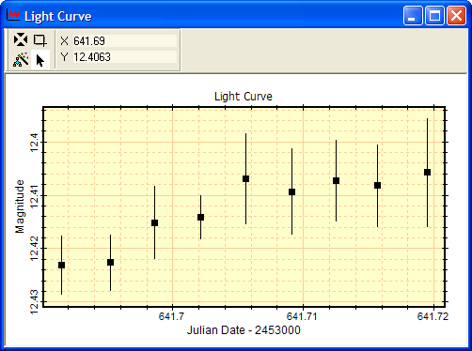Click the Julian Date - 2453000 axis label
This screenshot has width=472, height=351.
[x=244, y=330]
